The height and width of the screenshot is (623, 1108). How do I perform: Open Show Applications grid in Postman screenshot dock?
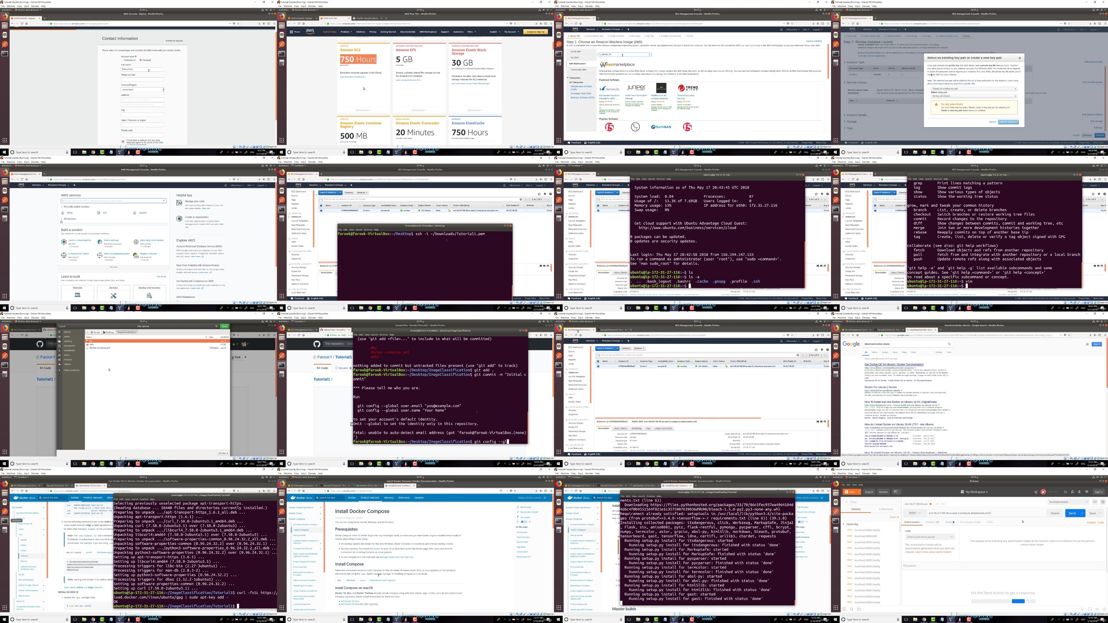(x=836, y=607)
